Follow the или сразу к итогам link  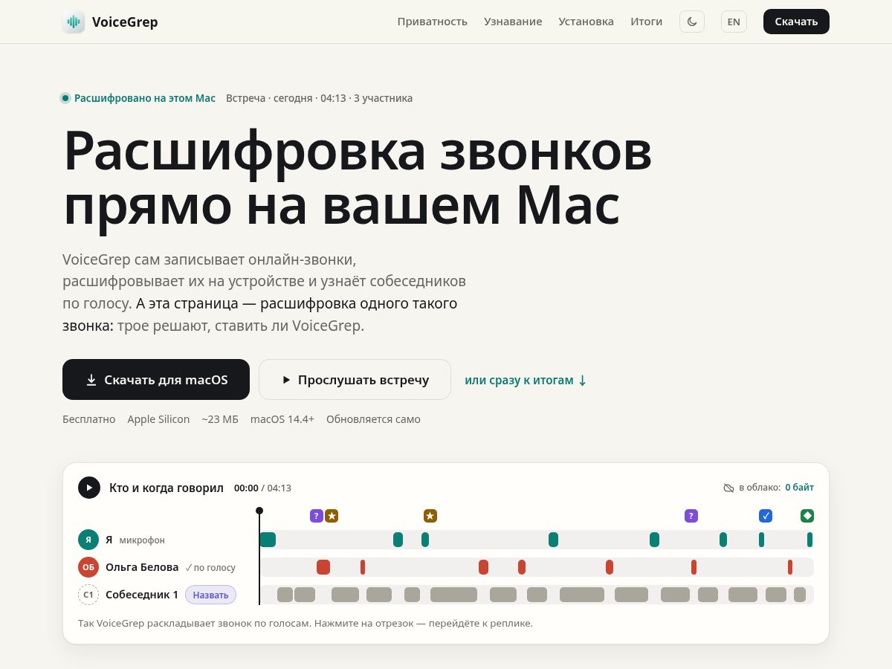point(526,380)
